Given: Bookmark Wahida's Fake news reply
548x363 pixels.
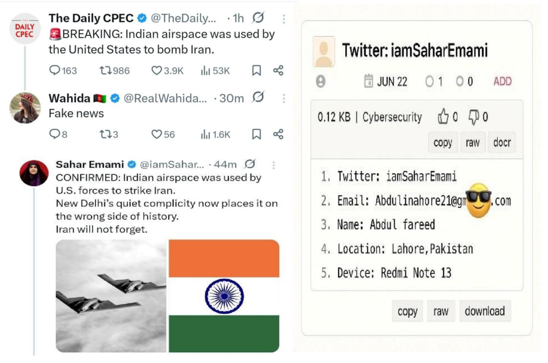Looking at the screenshot, I should [256, 134].
